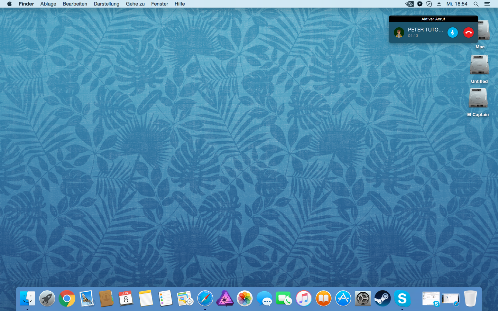Hang up the call with the red button
This screenshot has width=498, height=311.
pyautogui.click(x=469, y=32)
